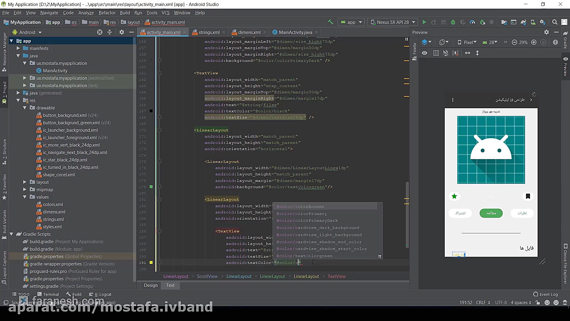Click the Debug app bug icon
This screenshot has width=570, height=321.
(453, 22)
